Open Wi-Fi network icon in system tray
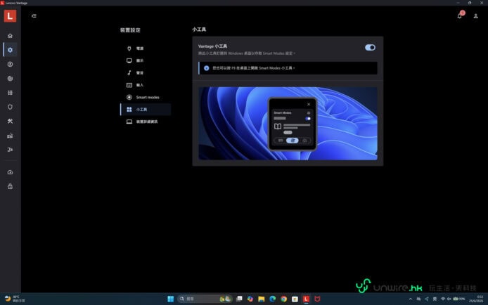The width and height of the screenshot is (488, 305). 443,299
